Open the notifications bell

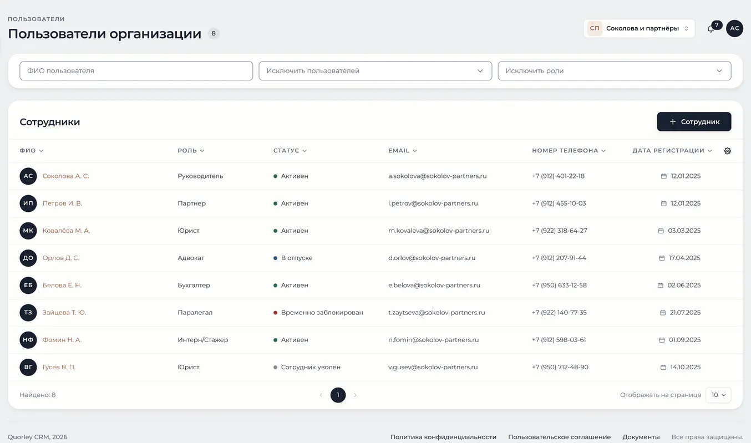click(711, 29)
